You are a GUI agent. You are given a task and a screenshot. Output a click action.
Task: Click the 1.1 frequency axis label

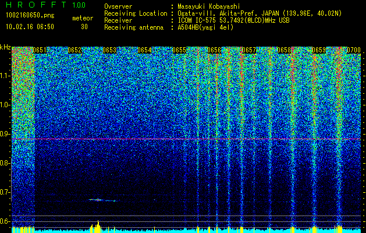pos(5,76)
